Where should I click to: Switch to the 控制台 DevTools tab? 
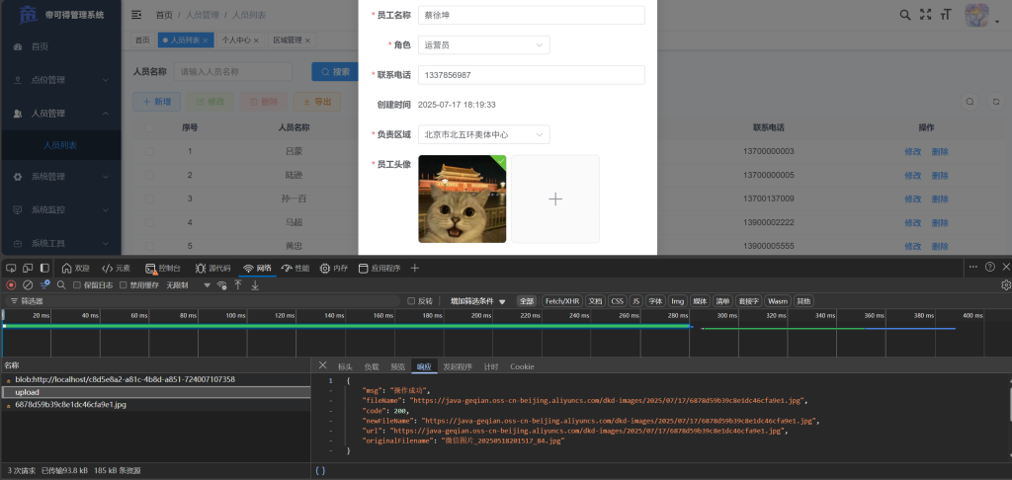pos(162,268)
